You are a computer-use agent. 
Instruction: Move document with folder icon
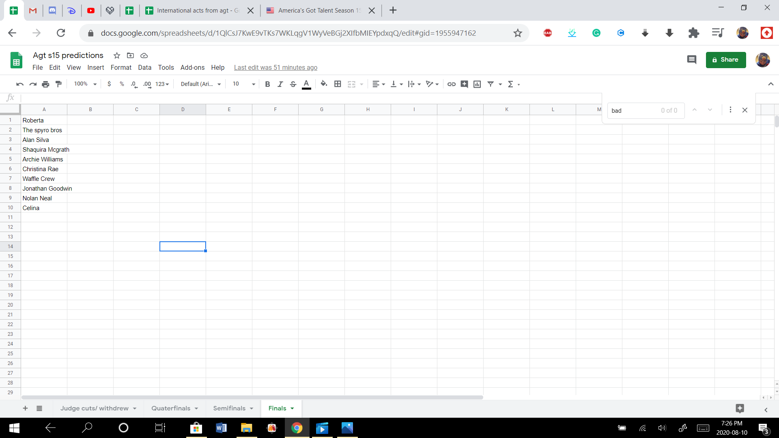point(130,56)
